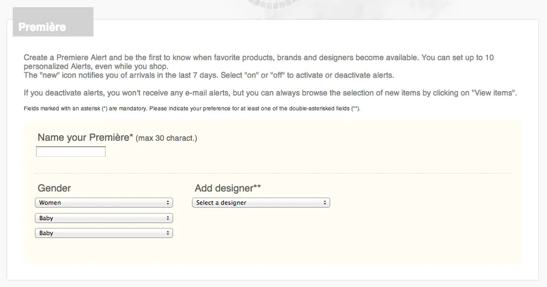This screenshot has width=547, height=287.
Task: Click the max 30 charact. hint text
Action: click(166, 138)
